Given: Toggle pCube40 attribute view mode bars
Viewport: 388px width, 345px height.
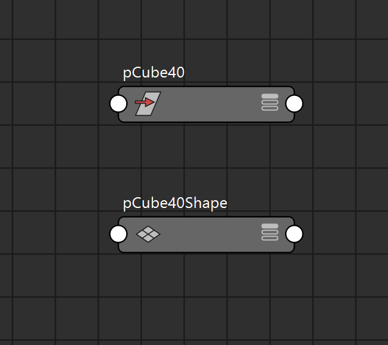Looking at the screenshot, I should point(270,102).
